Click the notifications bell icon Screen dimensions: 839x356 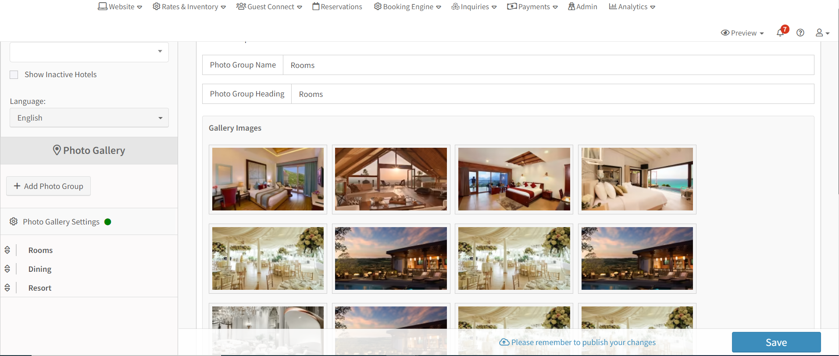[x=780, y=33]
